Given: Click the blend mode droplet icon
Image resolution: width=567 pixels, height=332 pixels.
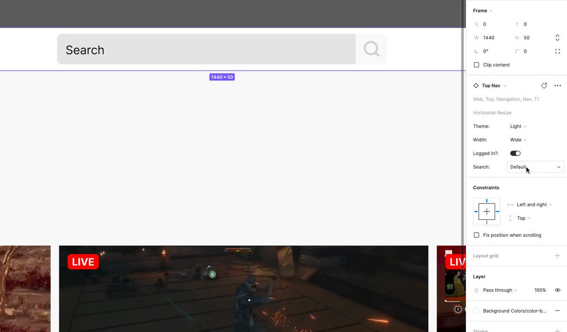Looking at the screenshot, I should (476, 290).
